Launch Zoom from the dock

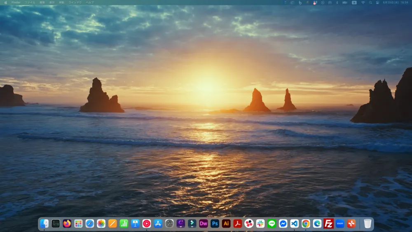[340, 223]
